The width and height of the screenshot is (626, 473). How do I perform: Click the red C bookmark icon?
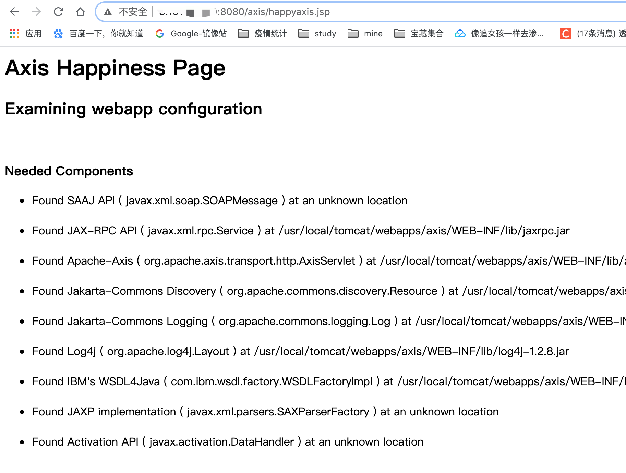click(565, 33)
